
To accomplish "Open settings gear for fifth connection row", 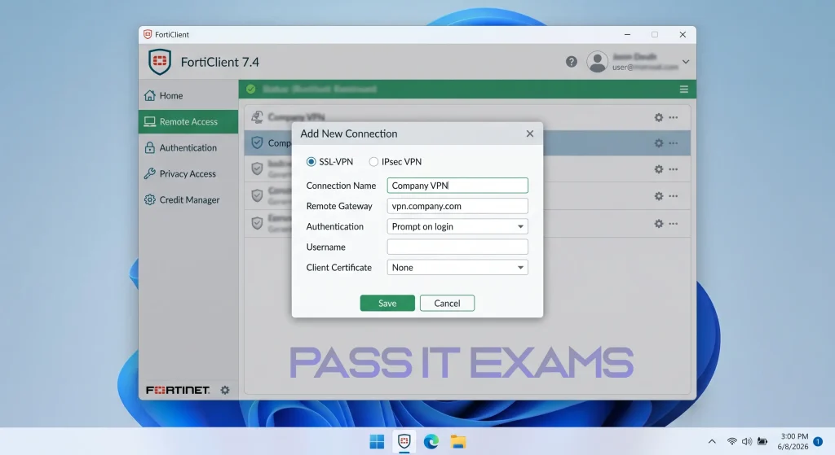I will 659,224.
